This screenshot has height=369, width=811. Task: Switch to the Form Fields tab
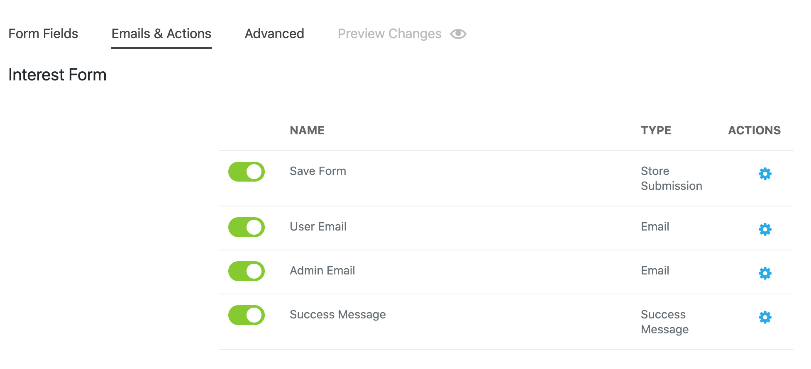(x=43, y=34)
